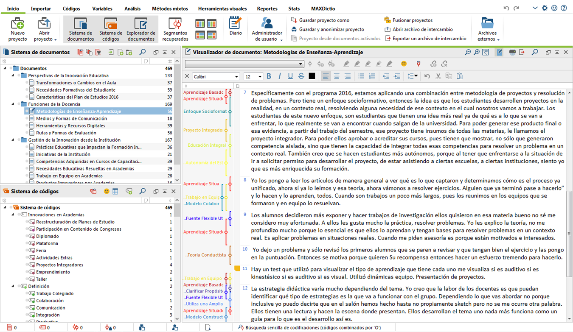Click Guardar proyecto como
This screenshot has height=332, width=573.
(x=324, y=20)
